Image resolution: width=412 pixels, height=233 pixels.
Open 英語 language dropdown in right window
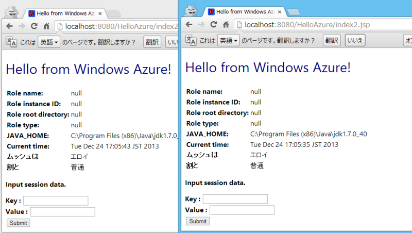tap(228, 41)
